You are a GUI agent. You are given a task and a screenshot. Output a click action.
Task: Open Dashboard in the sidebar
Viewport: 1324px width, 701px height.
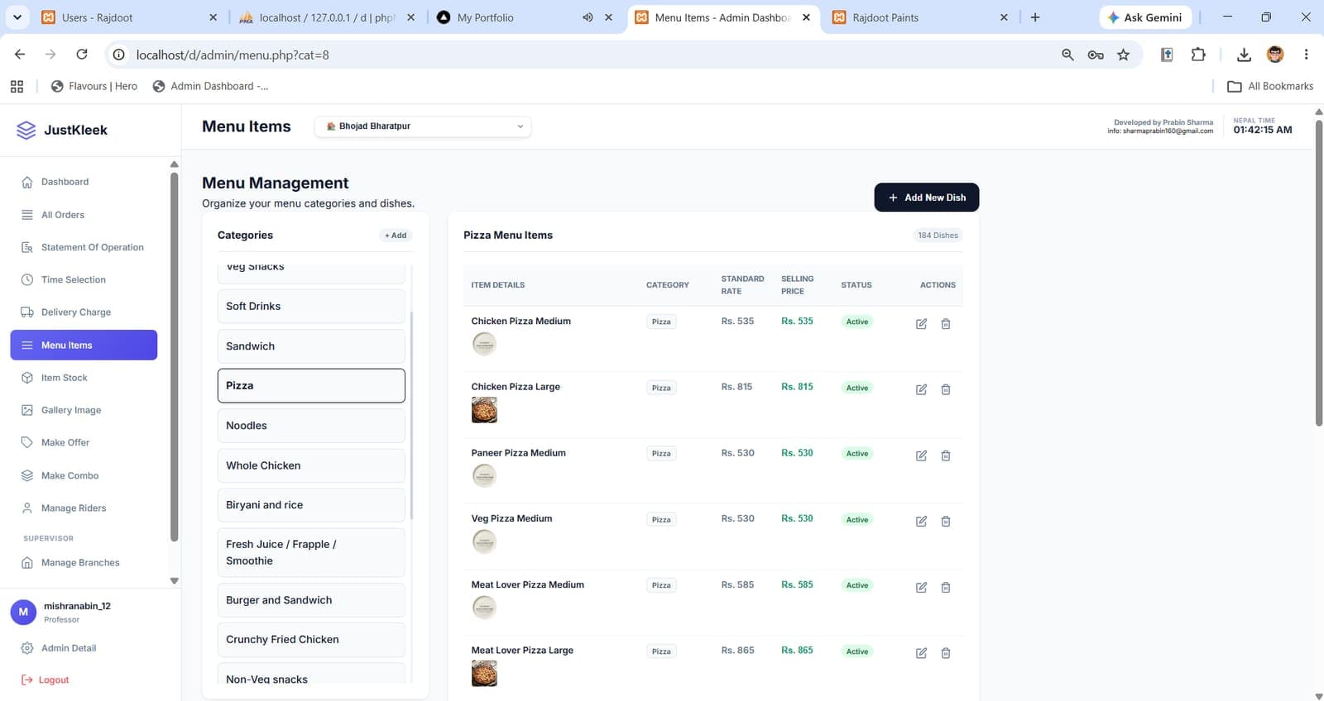coord(84,182)
